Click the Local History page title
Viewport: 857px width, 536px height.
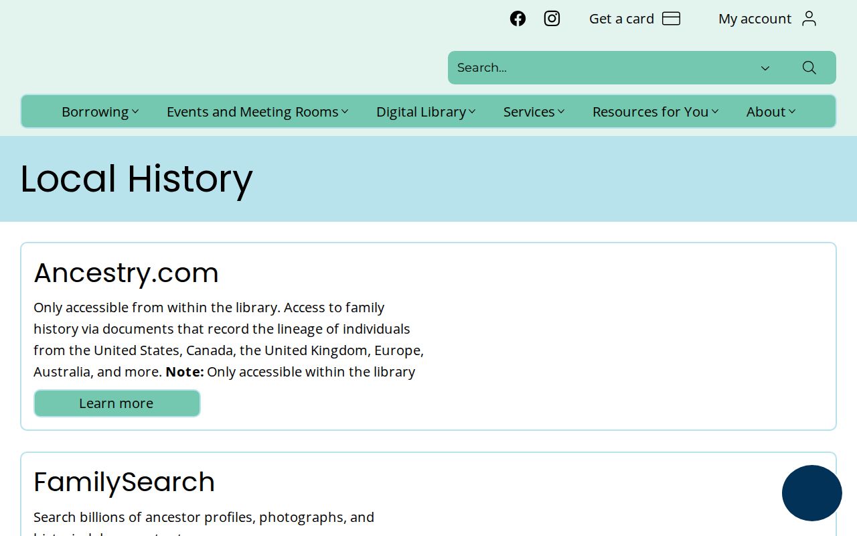tap(137, 179)
